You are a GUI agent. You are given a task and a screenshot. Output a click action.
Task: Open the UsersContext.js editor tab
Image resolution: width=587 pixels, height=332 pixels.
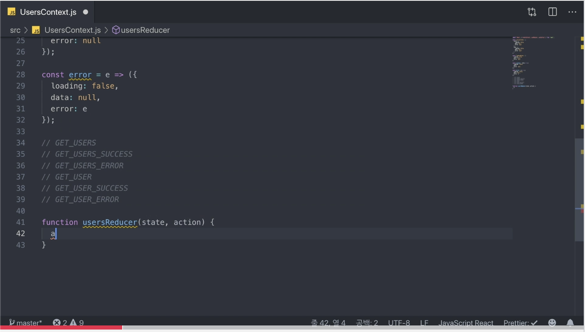tap(48, 12)
